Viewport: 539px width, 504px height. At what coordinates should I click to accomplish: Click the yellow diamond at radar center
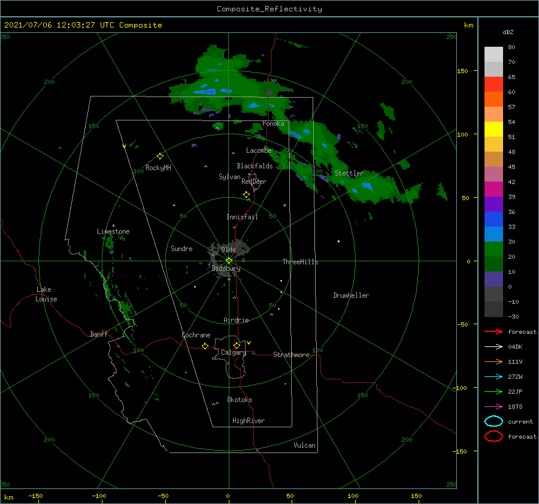(x=229, y=261)
